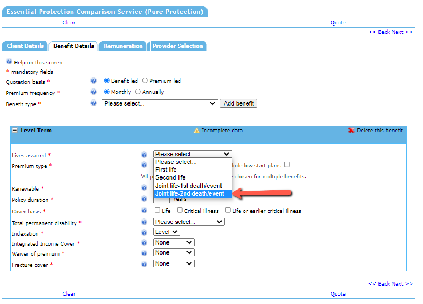Click help icon next to Indexation
423x304 pixels.
pyautogui.click(x=144, y=232)
